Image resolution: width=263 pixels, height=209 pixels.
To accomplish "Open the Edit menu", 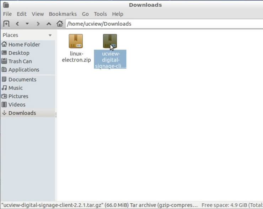I will point(22,14).
